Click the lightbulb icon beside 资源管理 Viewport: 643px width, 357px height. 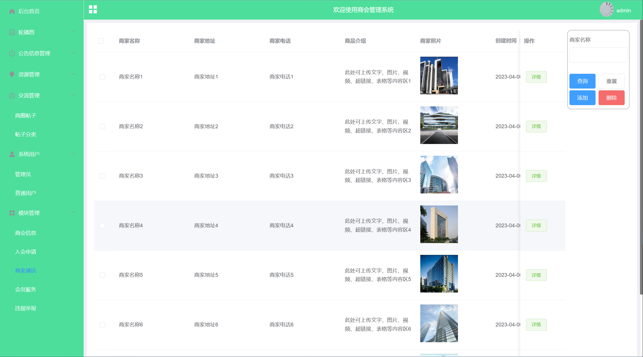point(12,75)
